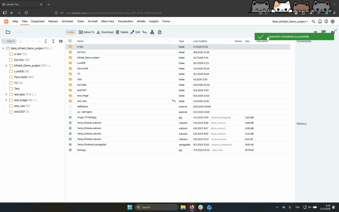Click the Operation completed successfully notification

click(x=294, y=37)
